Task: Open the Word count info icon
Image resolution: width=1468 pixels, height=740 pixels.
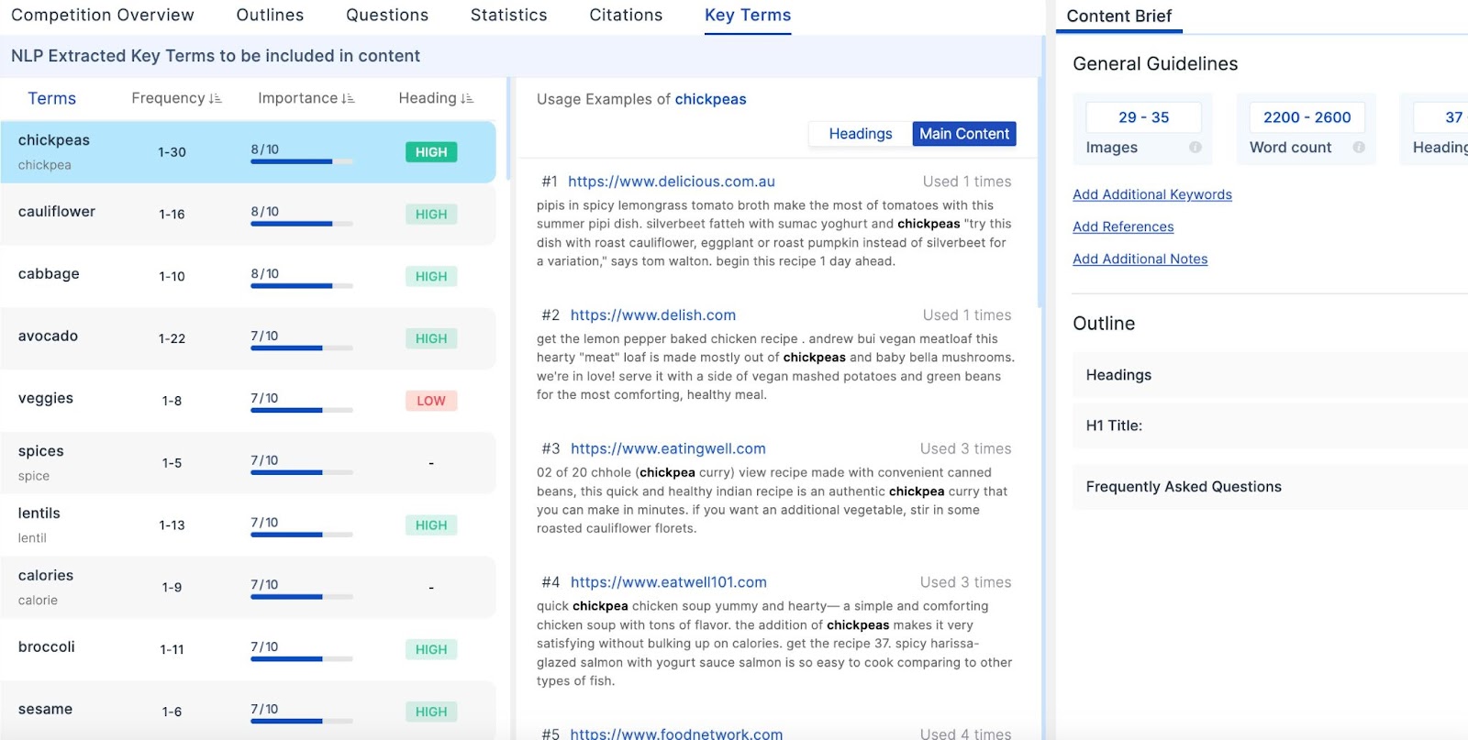Action: (x=1358, y=148)
